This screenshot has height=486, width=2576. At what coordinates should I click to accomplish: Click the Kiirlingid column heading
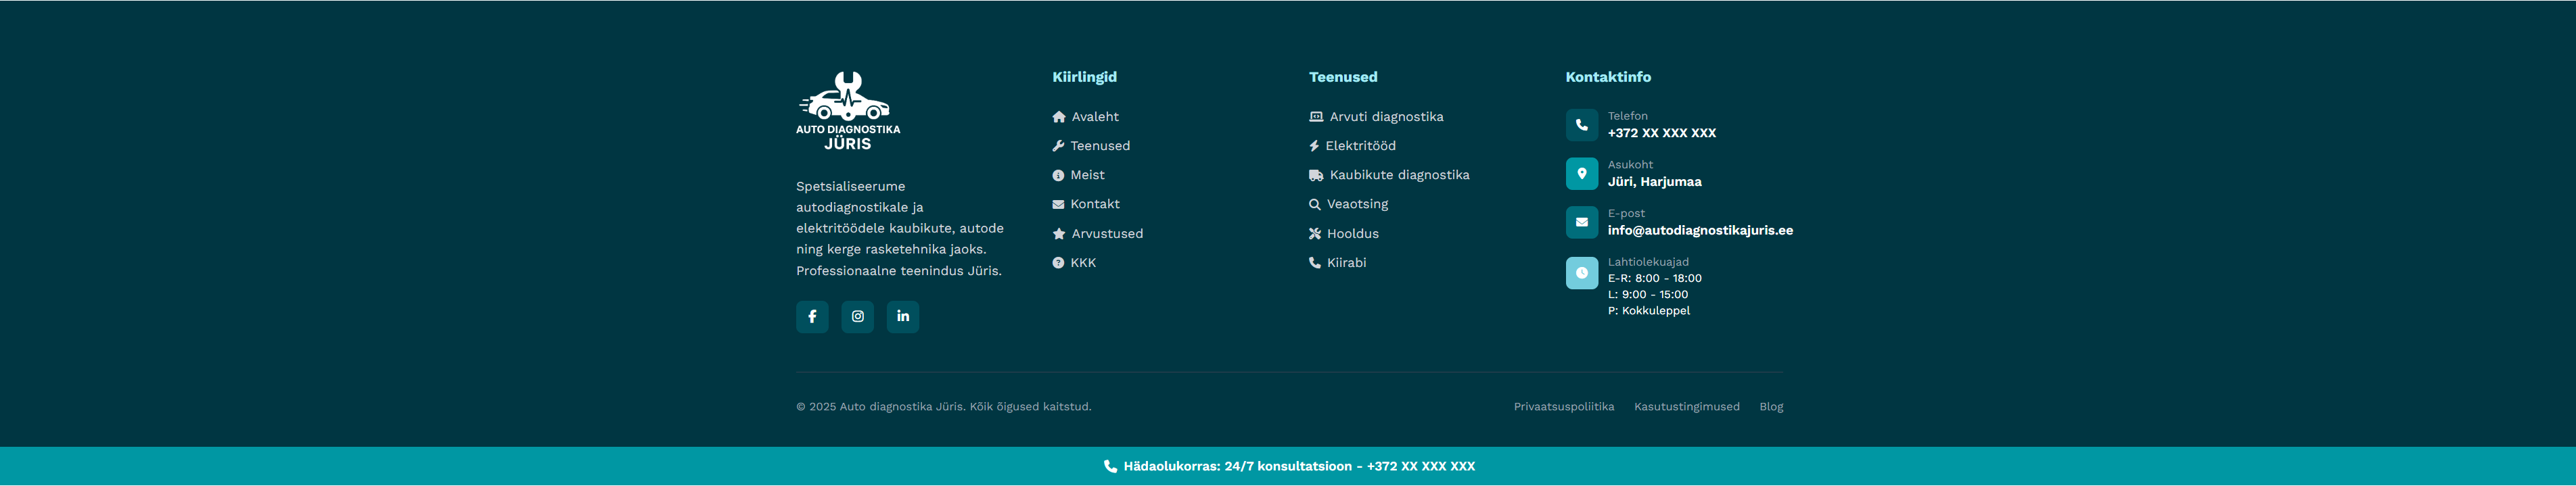coord(1085,77)
